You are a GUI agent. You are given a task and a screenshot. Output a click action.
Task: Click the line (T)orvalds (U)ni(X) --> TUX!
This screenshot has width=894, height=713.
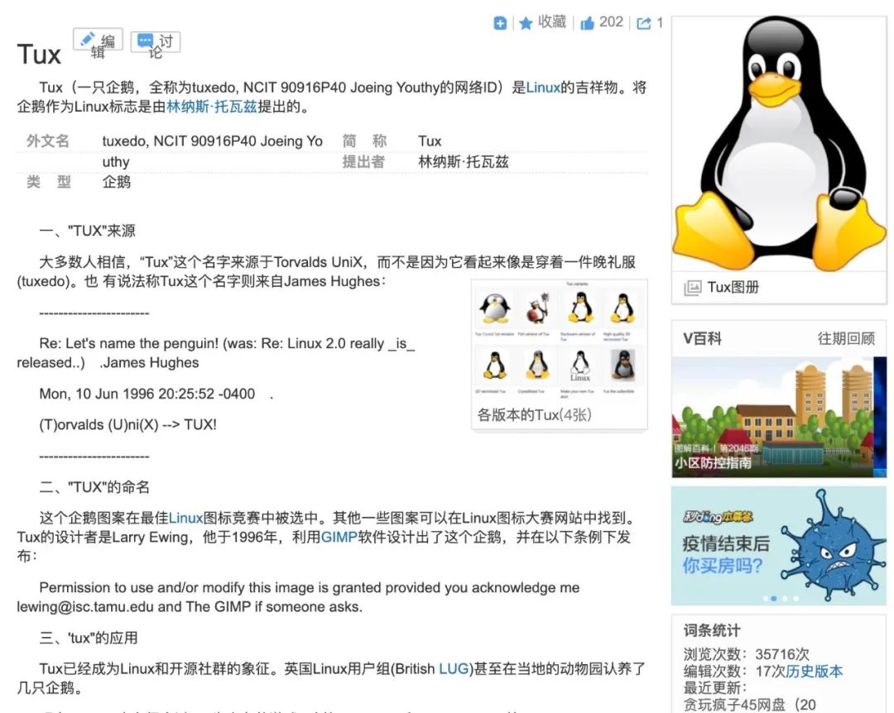[x=127, y=424]
